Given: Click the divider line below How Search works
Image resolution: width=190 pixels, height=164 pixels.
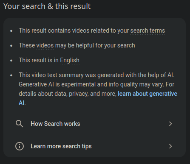Looking at the screenshot, I should tap(94, 135).
